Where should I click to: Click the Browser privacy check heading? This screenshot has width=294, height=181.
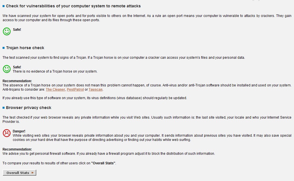coord(29,108)
